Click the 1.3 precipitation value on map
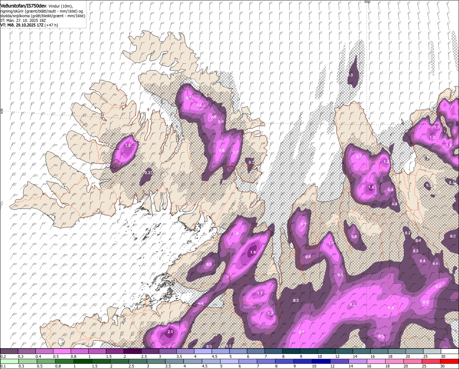The width and height of the screenshot is (459, 369). (449, 145)
